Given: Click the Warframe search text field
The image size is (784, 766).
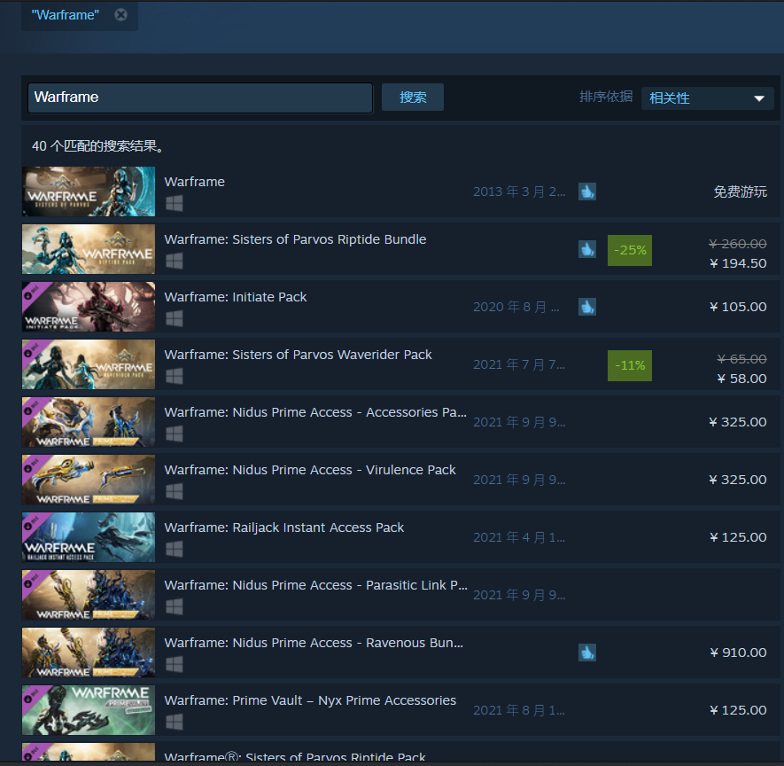Looking at the screenshot, I should 200,98.
